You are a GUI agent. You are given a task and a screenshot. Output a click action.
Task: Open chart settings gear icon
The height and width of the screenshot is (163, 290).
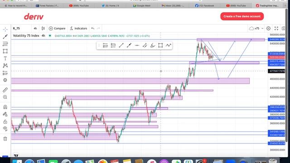tap(268, 29)
